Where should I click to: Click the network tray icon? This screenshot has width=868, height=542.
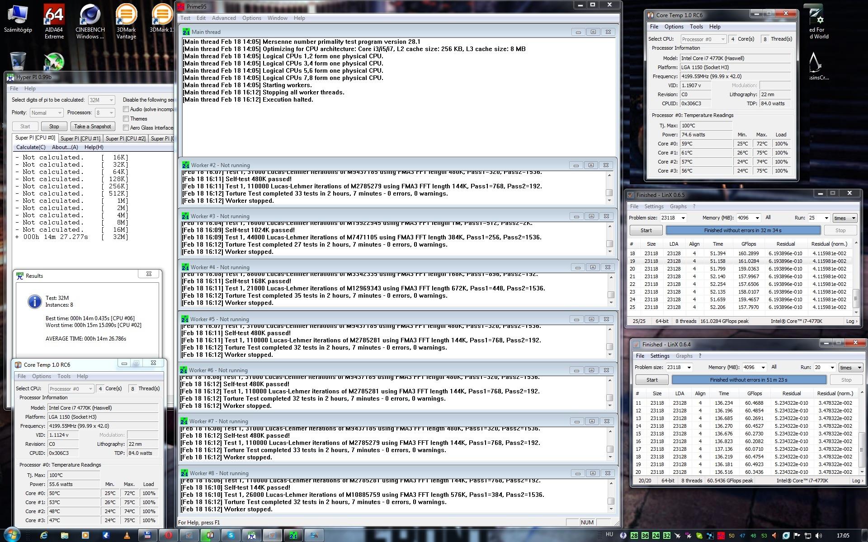click(808, 536)
